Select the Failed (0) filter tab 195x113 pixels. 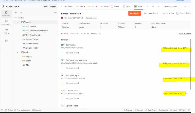(x=85, y=34)
